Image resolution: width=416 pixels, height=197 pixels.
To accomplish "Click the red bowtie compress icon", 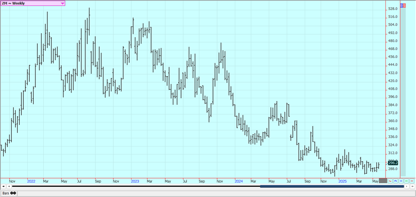I will point(412,181).
